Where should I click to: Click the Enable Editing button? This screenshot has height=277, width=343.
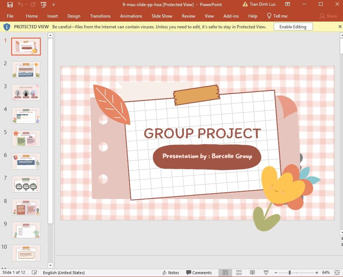pos(293,27)
